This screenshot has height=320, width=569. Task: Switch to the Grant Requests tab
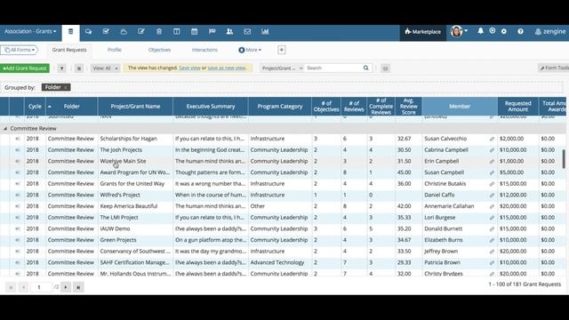(69, 50)
